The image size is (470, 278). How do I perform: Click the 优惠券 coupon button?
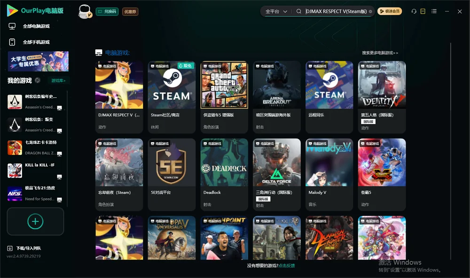click(x=130, y=11)
